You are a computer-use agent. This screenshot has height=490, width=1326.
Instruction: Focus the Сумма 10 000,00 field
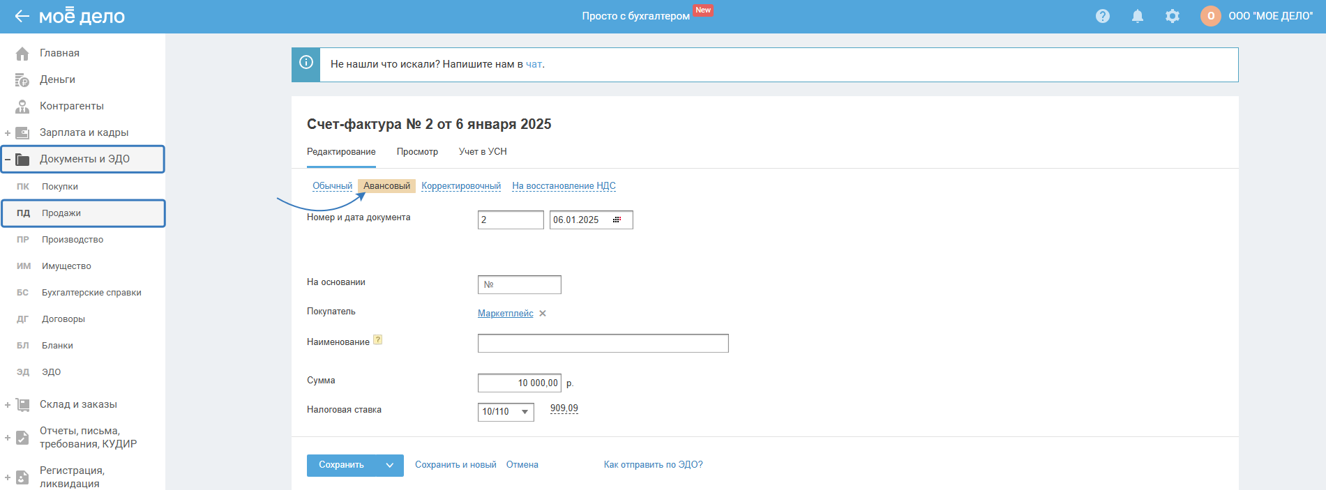pyautogui.click(x=520, y=383)
